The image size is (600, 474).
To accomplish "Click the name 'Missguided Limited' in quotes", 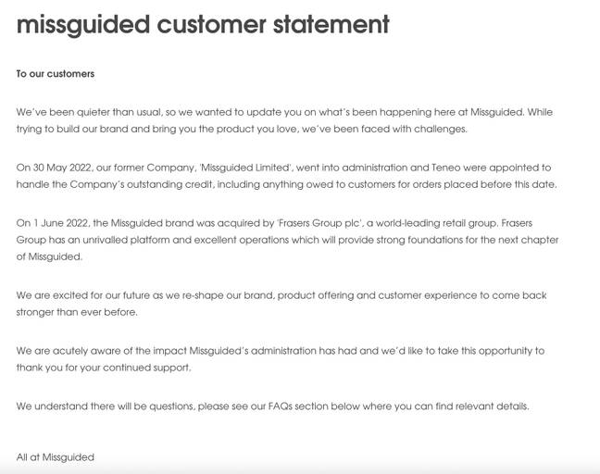I will (x=245, y=168).
